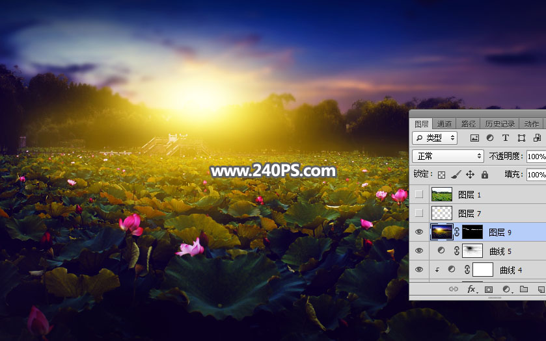Lock image pixels brush icon
Viewport: 546px width, 341px height.
[456, 175]
